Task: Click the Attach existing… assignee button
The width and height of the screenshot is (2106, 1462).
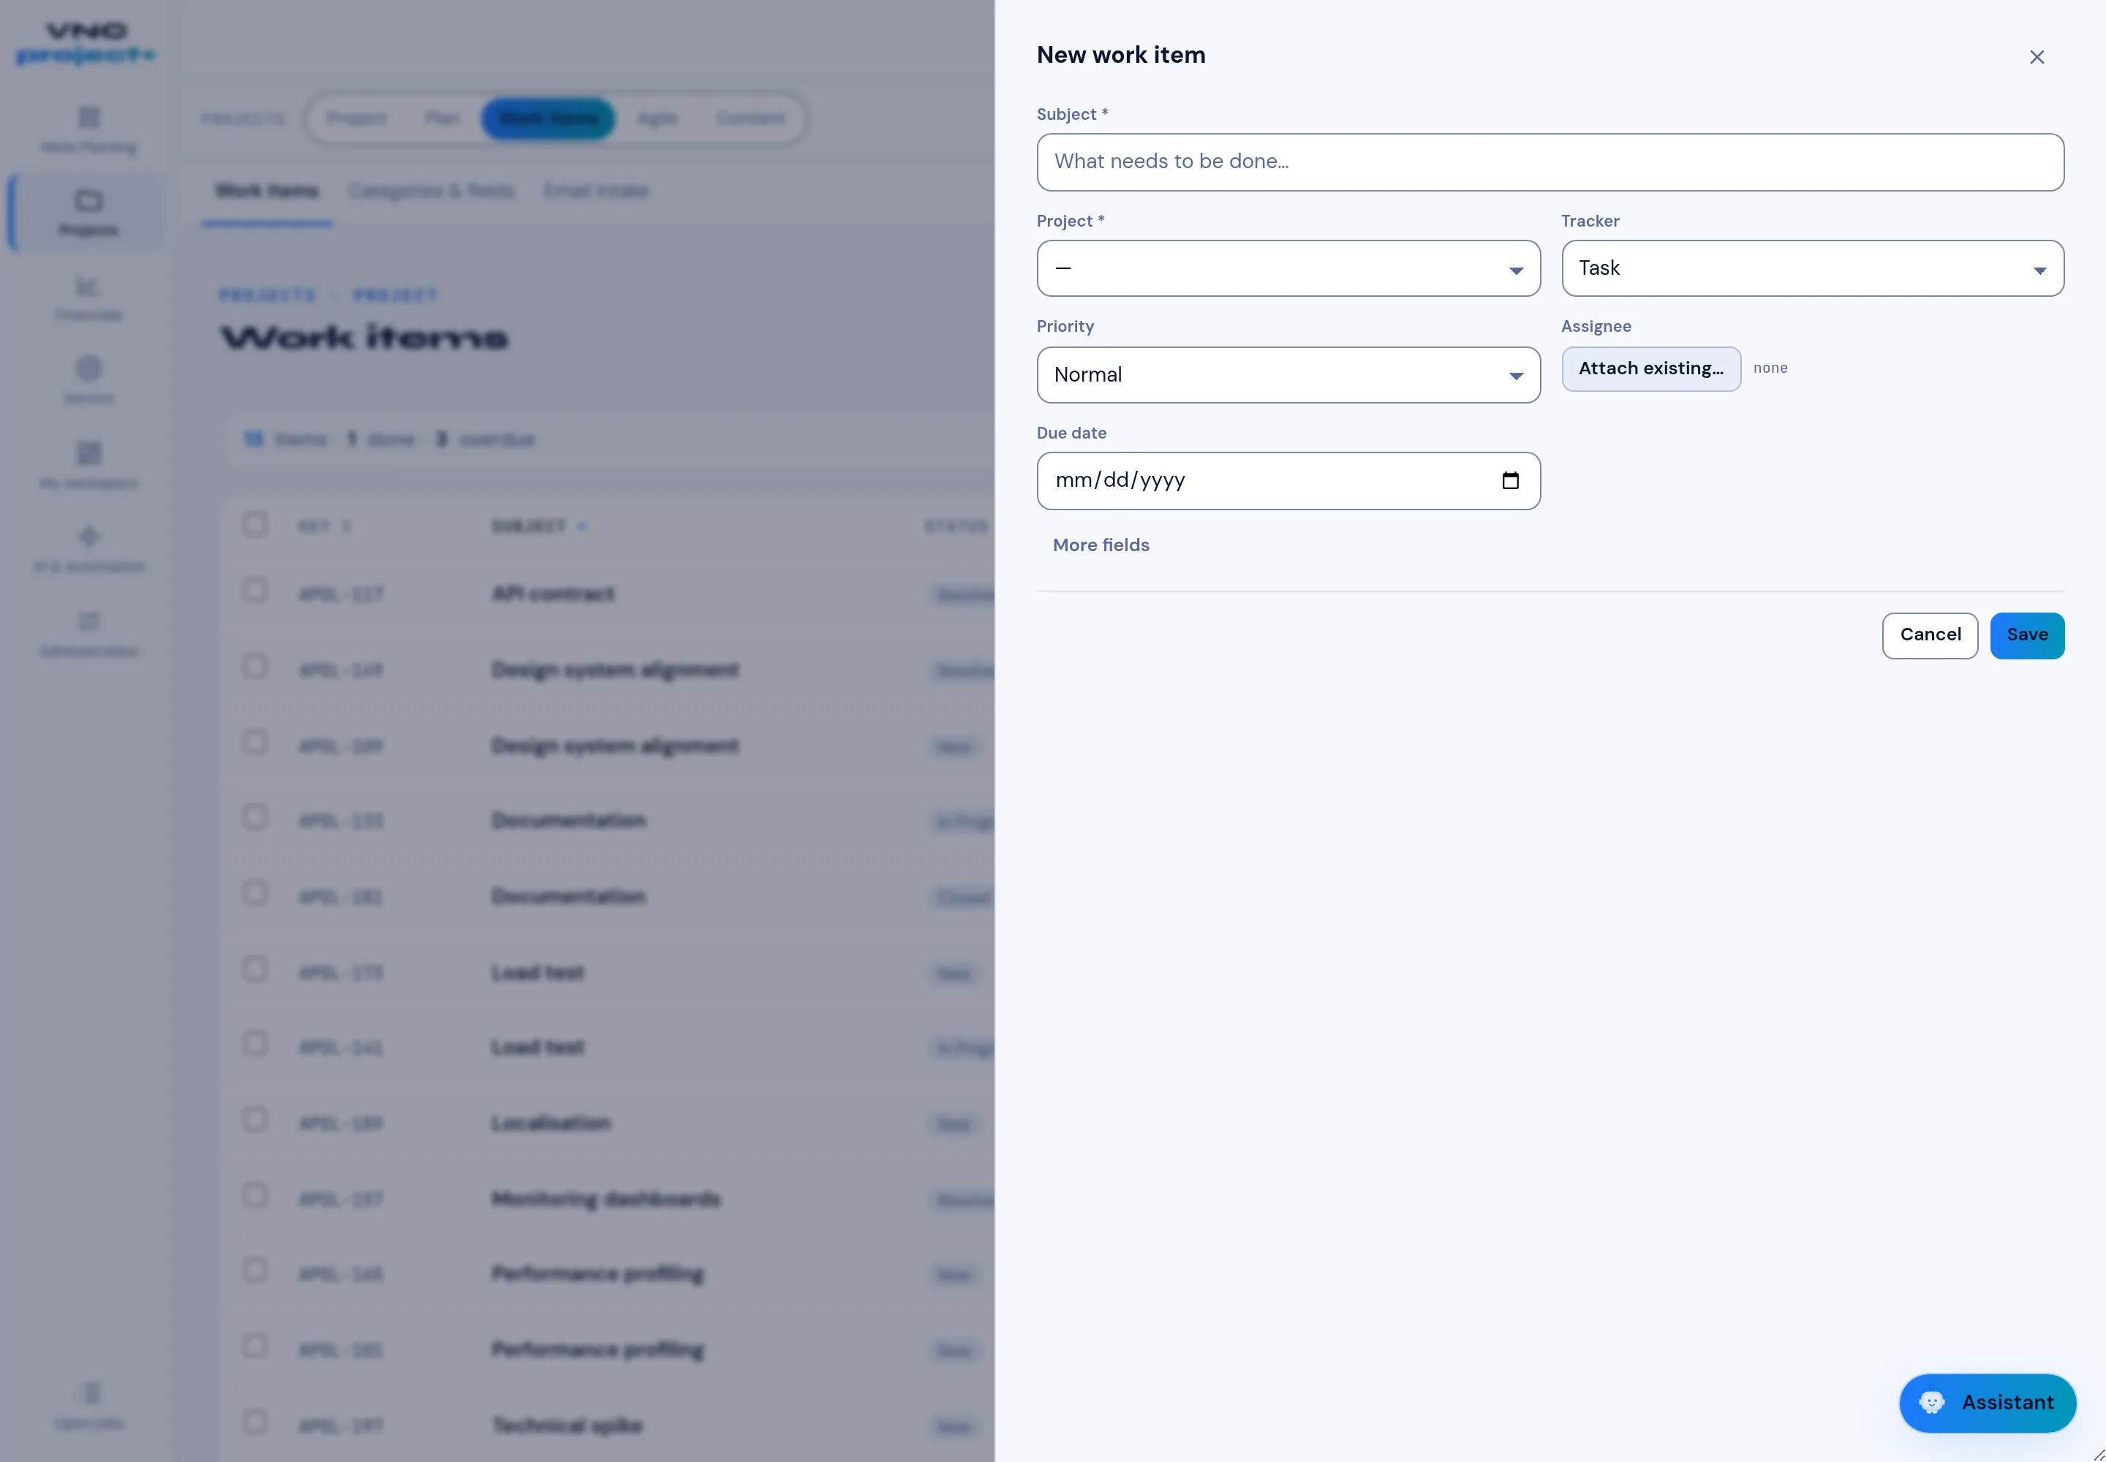Action: tap(1650, 369)
